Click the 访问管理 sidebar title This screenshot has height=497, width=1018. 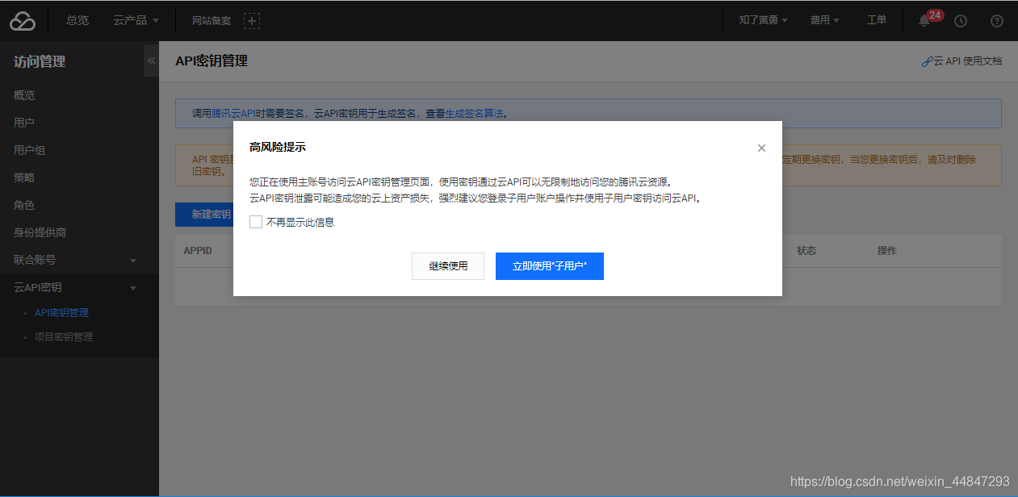tap(40, 61)
